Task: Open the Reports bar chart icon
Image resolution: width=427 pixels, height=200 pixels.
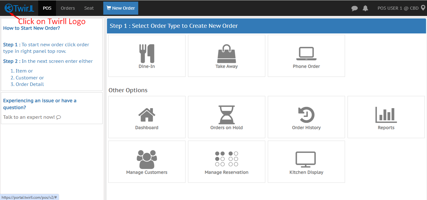Action: pos(386,115)
